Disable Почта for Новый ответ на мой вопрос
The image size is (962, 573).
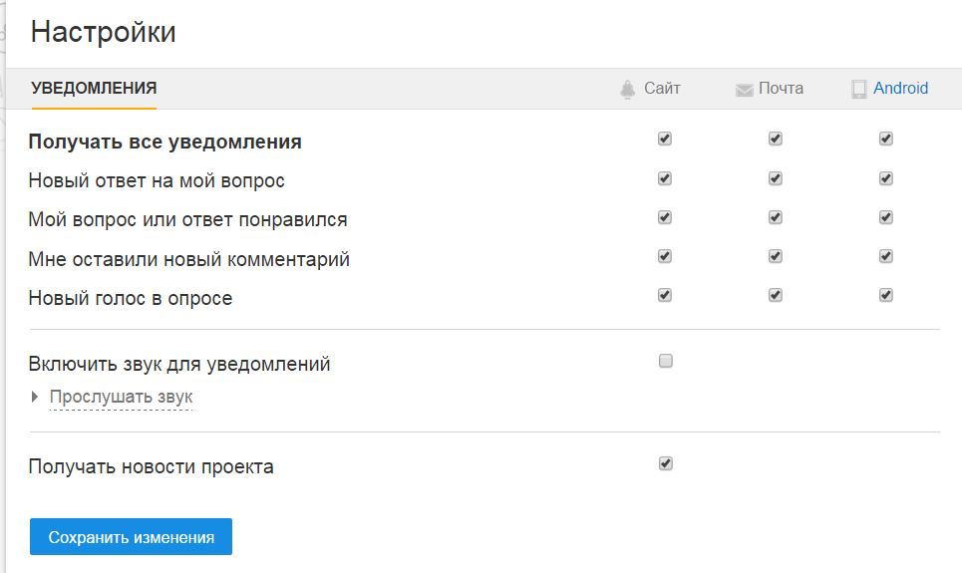click(776, 178)
